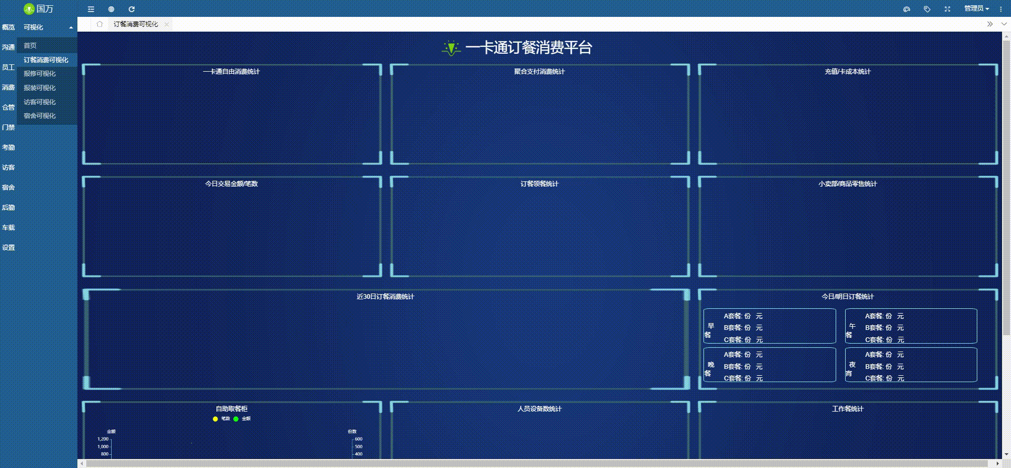Select 报修可视化 in the sidebar

click(x=39, y=74)
